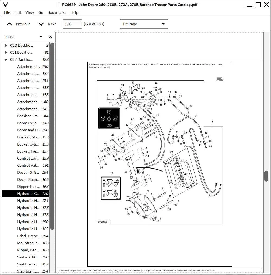Open the Hydraulic H... entry for page 174
This screenshot has height=275, width=271.
pos(26,201)
